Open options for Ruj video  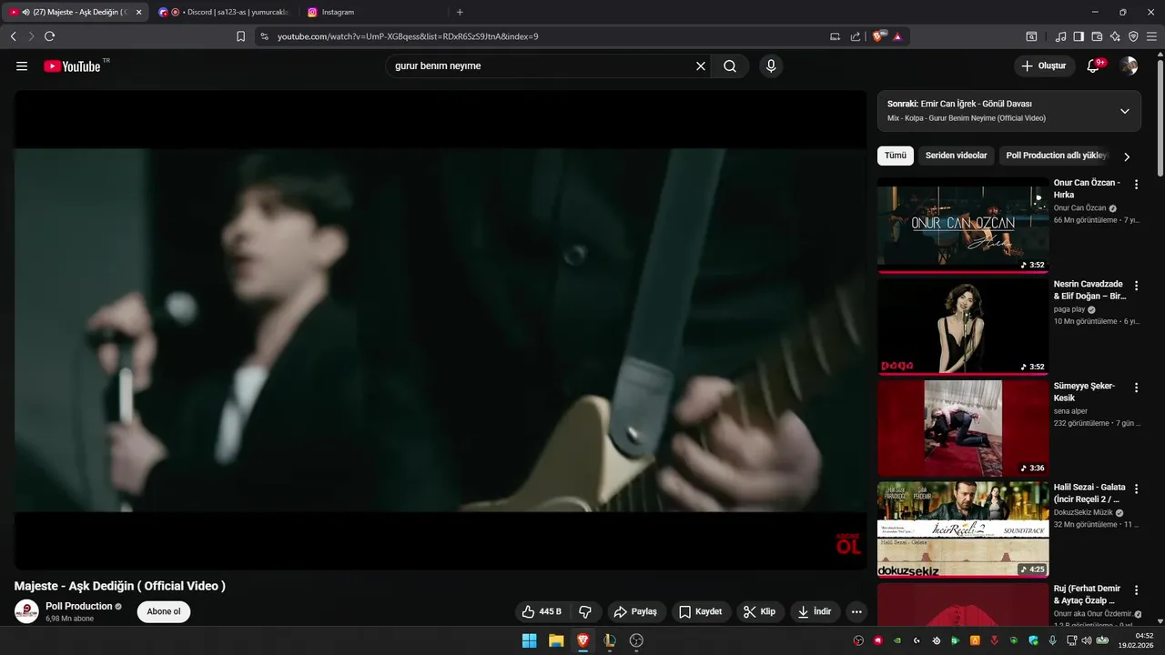[1136, 590]
